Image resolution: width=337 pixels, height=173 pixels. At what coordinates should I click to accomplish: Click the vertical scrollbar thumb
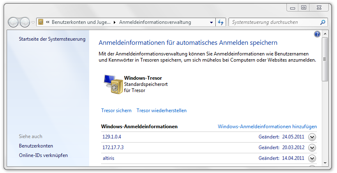pyautogui.click(x=325, y=60)
